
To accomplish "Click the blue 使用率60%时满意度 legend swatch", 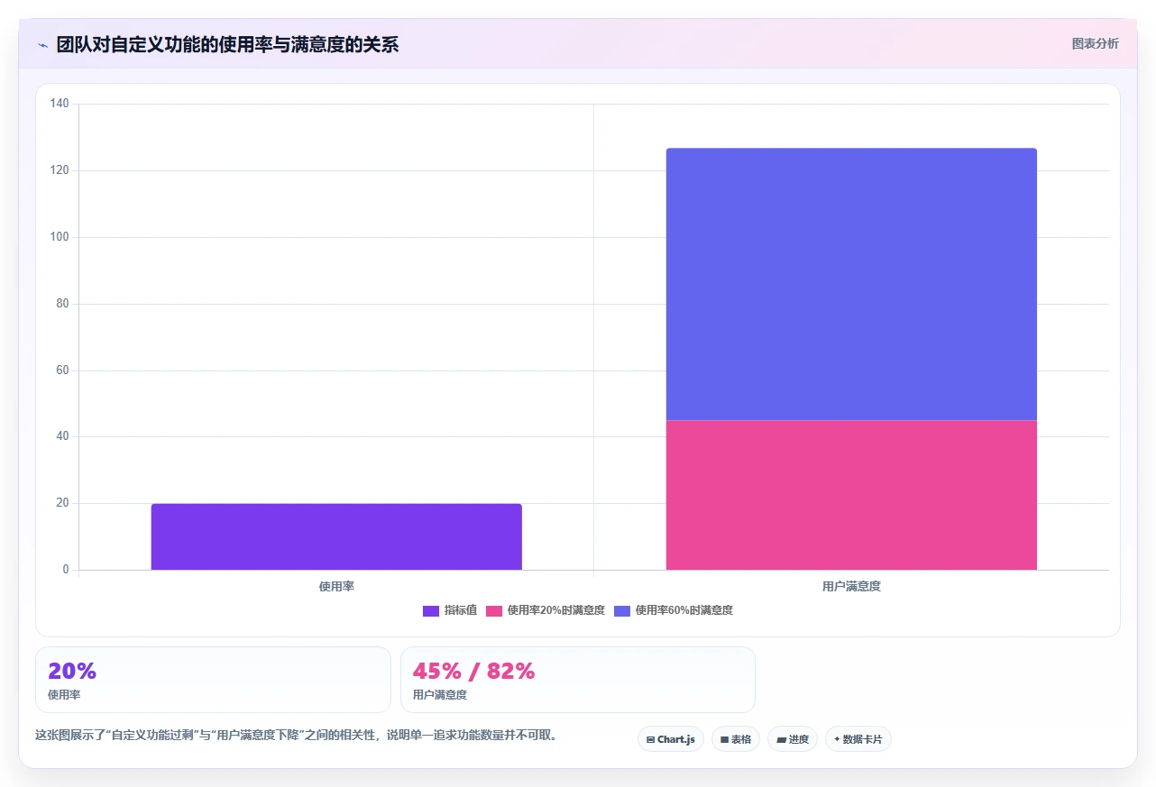I will click(622, 611).
